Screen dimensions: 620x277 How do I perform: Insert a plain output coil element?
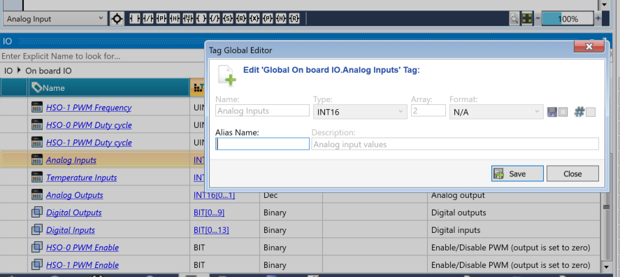coord(201,18)
